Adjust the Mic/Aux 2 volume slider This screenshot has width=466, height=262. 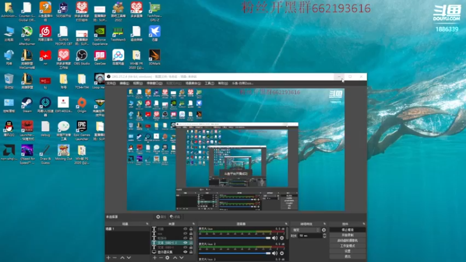point(235,253)
